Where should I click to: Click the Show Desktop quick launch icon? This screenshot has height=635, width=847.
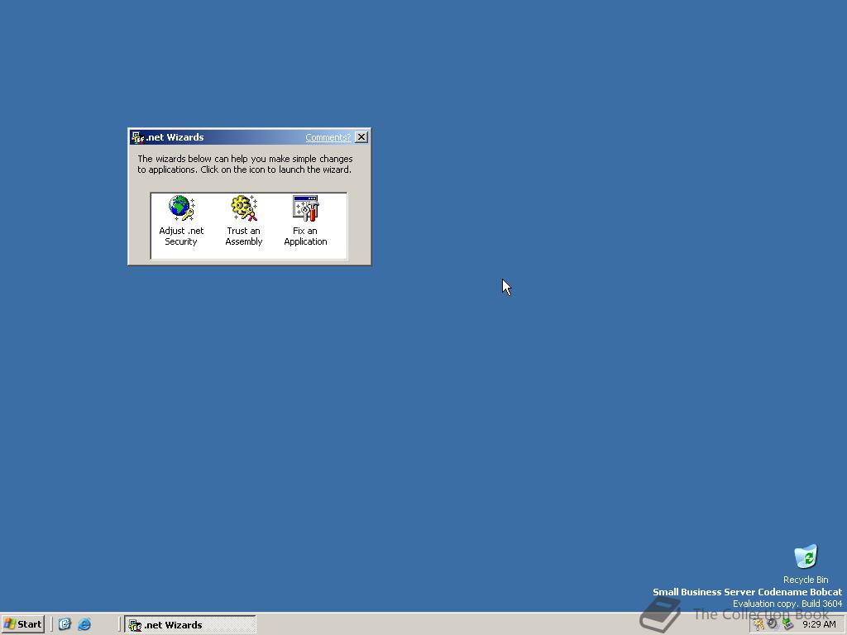[x=65, y=624]
